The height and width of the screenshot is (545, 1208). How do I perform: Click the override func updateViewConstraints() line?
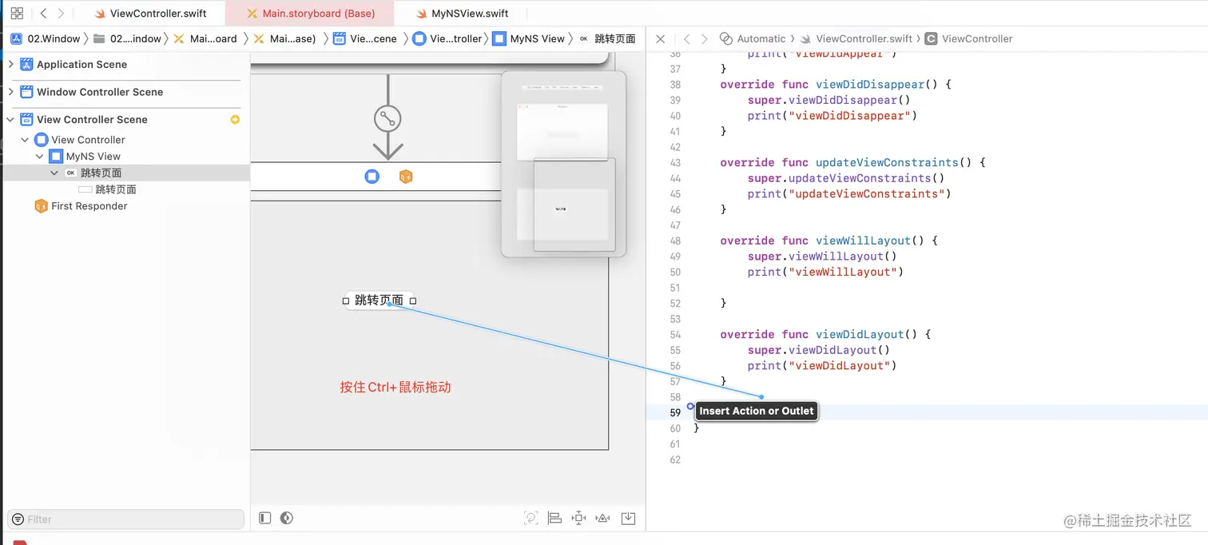(x=852, y=162)
